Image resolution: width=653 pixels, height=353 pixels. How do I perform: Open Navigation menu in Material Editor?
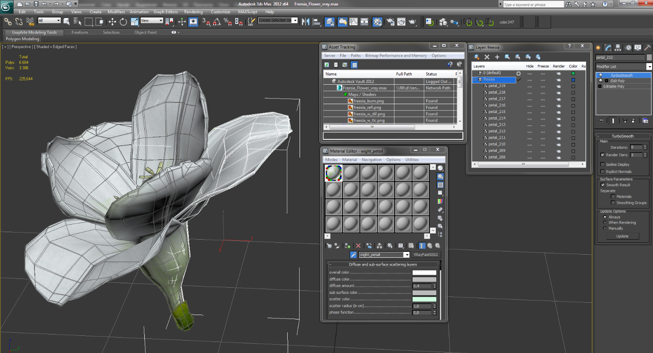372,160
